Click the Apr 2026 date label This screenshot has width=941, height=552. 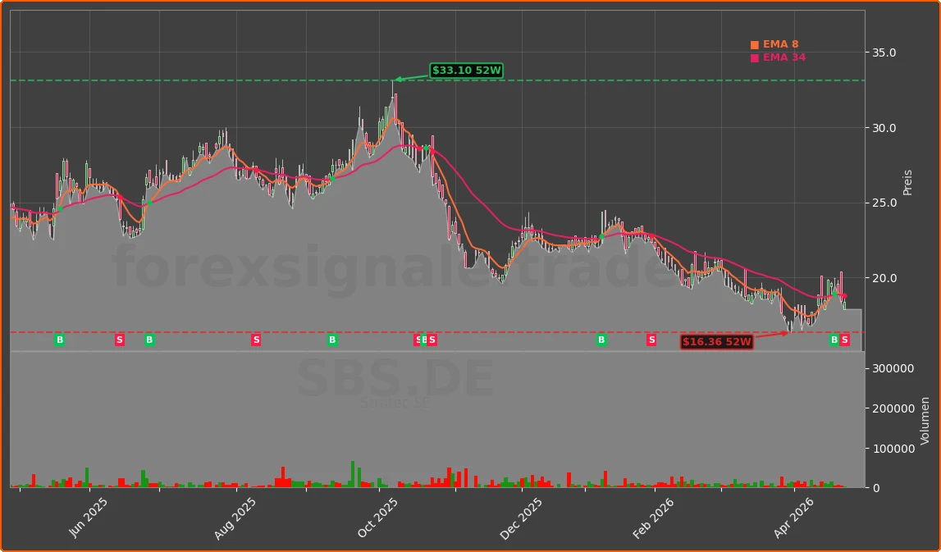click(793, 518)
